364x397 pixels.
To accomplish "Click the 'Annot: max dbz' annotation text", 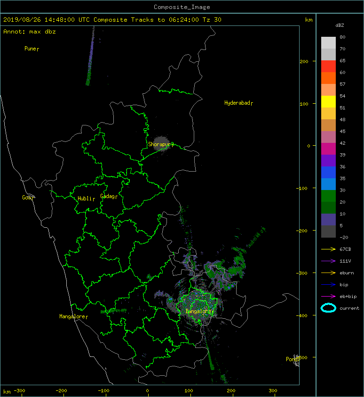I will click(30, 32).
